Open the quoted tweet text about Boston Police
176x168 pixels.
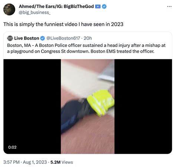tap(86, 48)
